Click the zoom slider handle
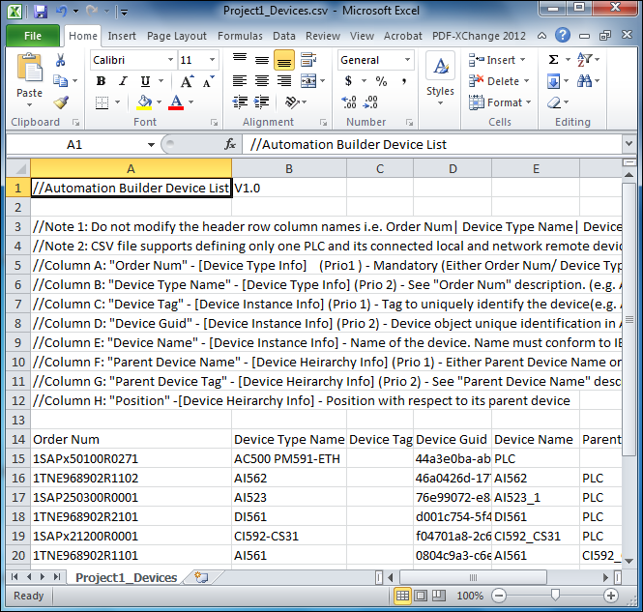 click(x=555, y=595)
